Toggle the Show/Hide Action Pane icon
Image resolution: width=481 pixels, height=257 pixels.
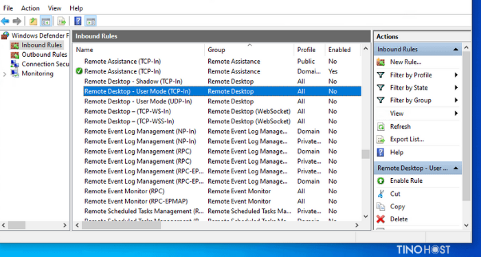pyautogui.click(x=91, y=21)
